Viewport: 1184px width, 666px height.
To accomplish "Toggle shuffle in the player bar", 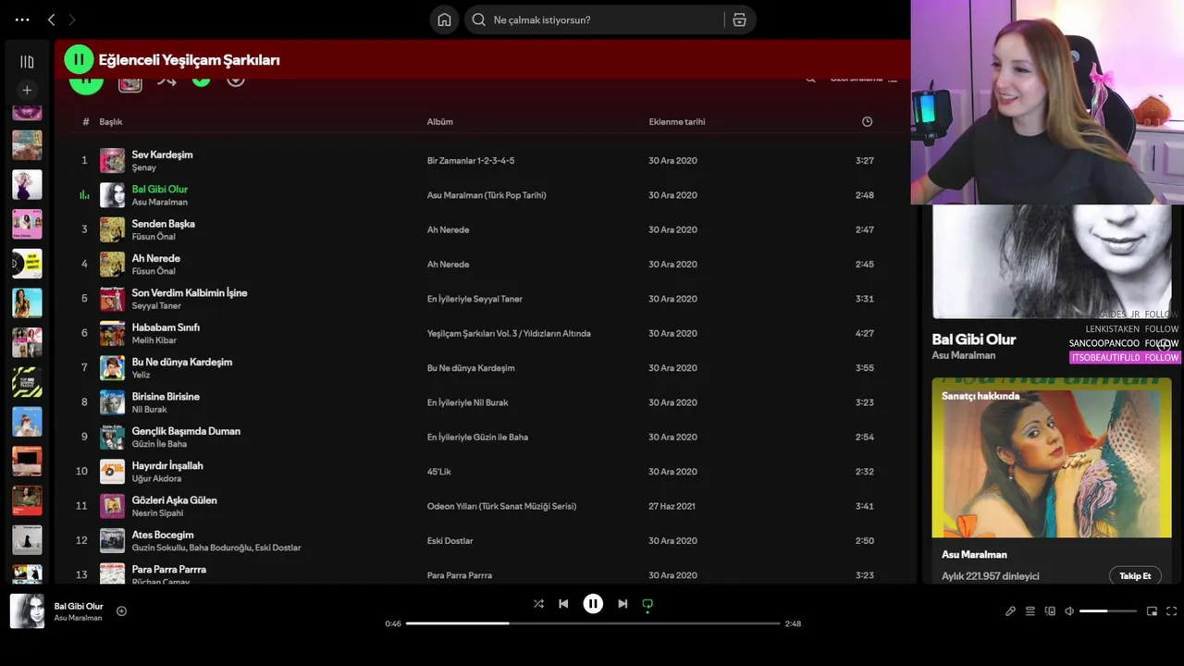I will 538,604.
